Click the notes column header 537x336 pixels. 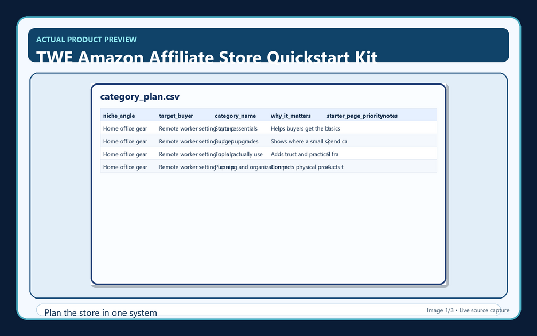(x=390, y=116)
